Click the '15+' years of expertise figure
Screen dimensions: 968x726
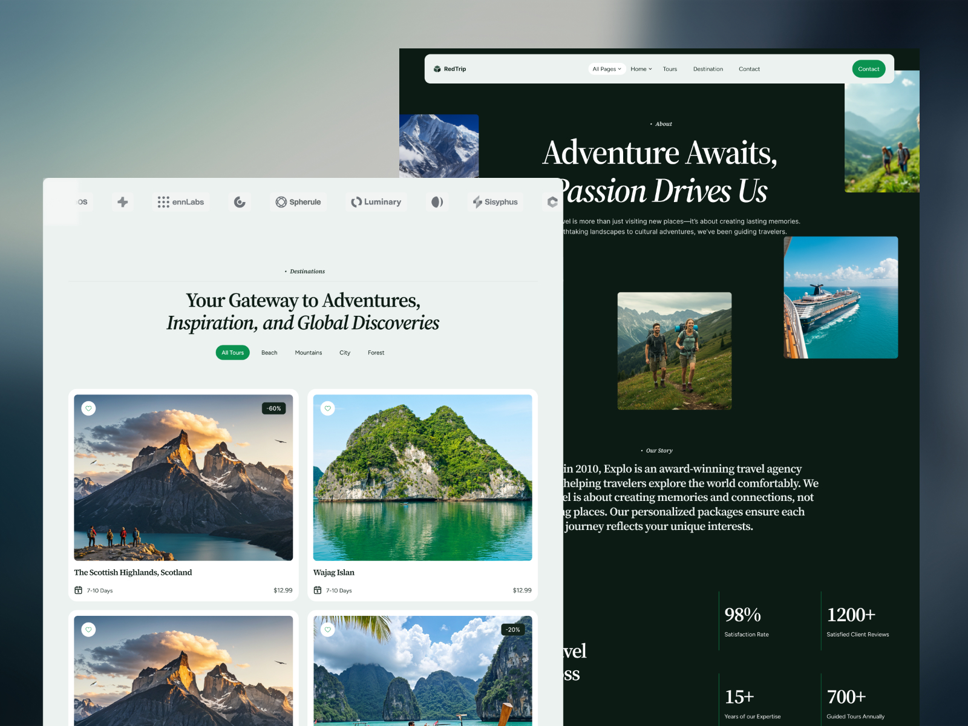pos(739,697)
